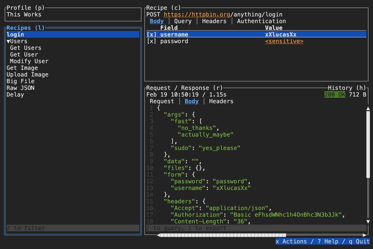373x249 pixels.
Task: Switch to the Query tab
Action: [x=183, y=21]
